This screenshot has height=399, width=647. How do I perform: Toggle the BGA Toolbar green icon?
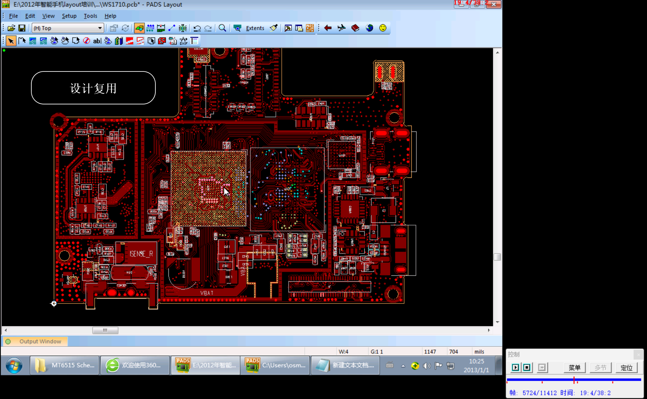tap(183, 28)
